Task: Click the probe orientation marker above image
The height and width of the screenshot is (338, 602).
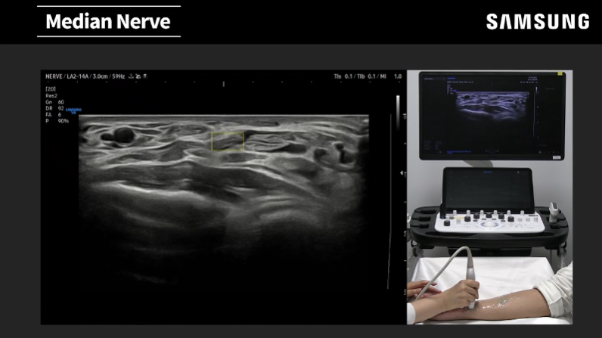Action: click(223, 84)
